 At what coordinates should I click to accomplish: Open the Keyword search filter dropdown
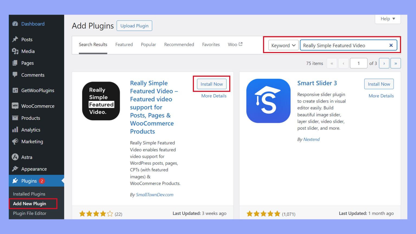[283, 45]
